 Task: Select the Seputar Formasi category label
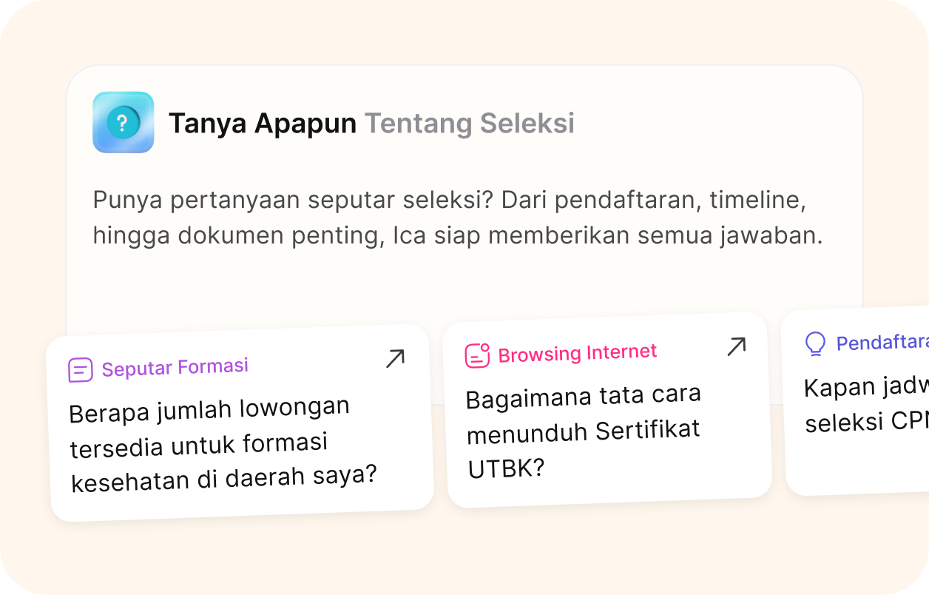click(x=175, y=367)
